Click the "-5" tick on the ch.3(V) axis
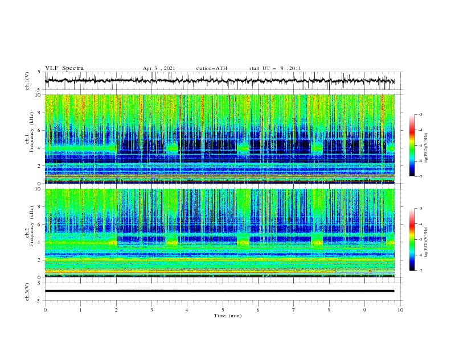 point(39,301)
